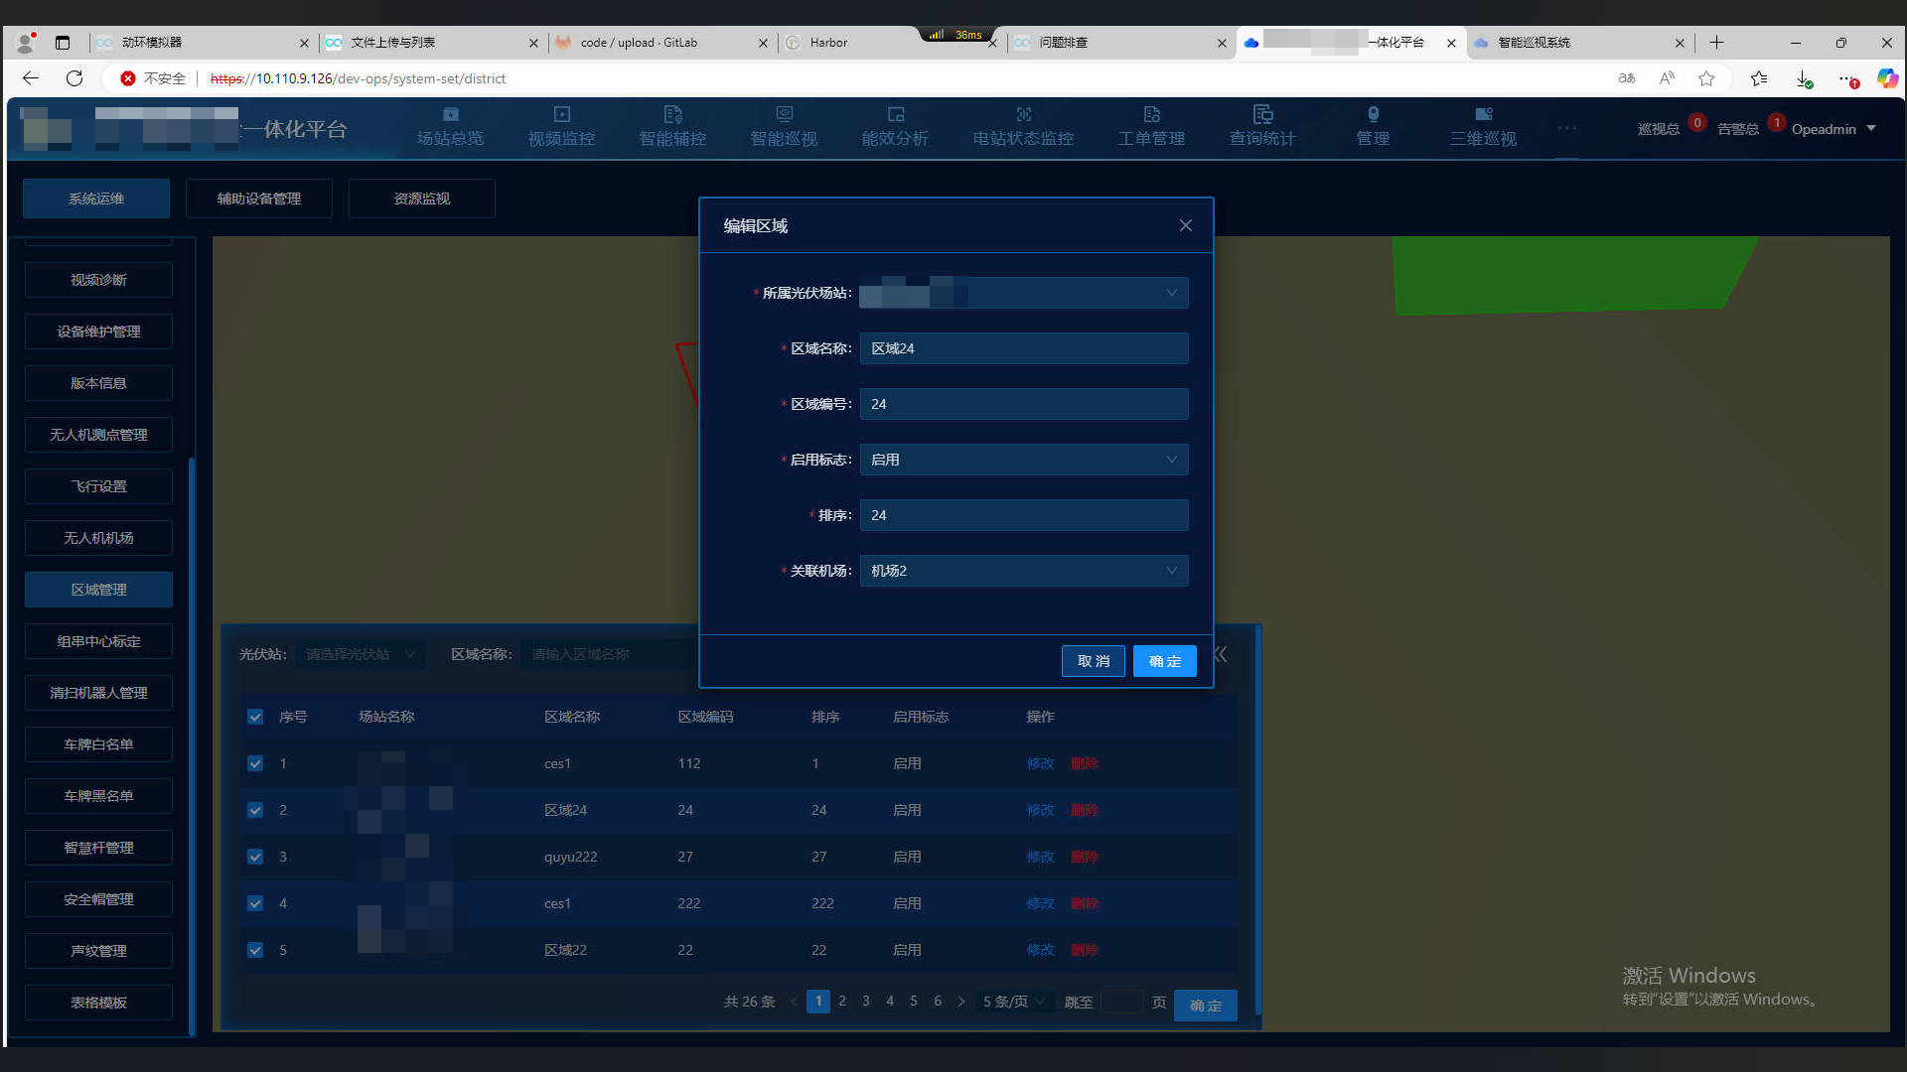Toggle checkbox for row 3 quyu222
Image resolution: width=1907 pixels, height=1072 pixels.
(255, 857)
